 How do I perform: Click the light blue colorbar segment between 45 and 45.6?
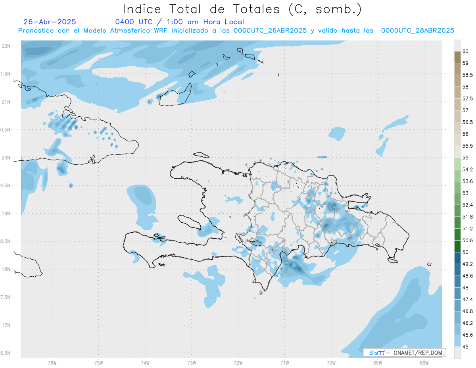(x=457, y=341)
